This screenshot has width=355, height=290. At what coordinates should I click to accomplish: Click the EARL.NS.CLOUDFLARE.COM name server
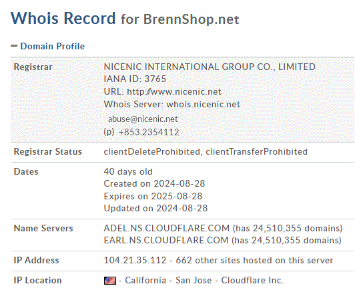(166, 240)
